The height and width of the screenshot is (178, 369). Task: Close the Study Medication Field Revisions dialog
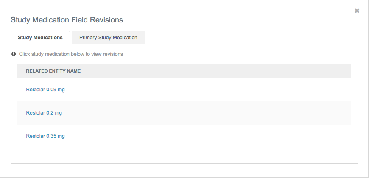point(357,11)
